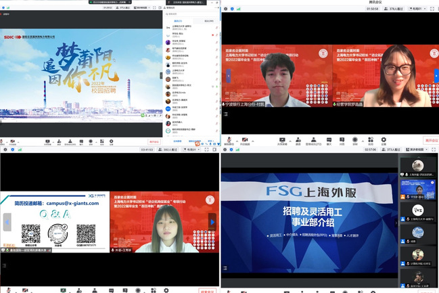Expand share screen options caret in top-right window
The image size is (439, 293).
(x=290, y=141)
